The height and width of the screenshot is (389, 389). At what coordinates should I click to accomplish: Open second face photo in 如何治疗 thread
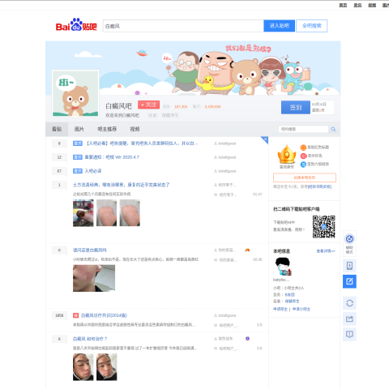(106, 367)
